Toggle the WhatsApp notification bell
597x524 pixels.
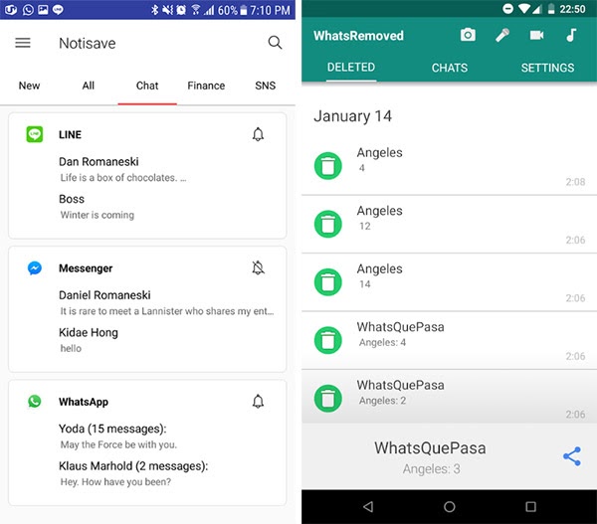(258, 402)
